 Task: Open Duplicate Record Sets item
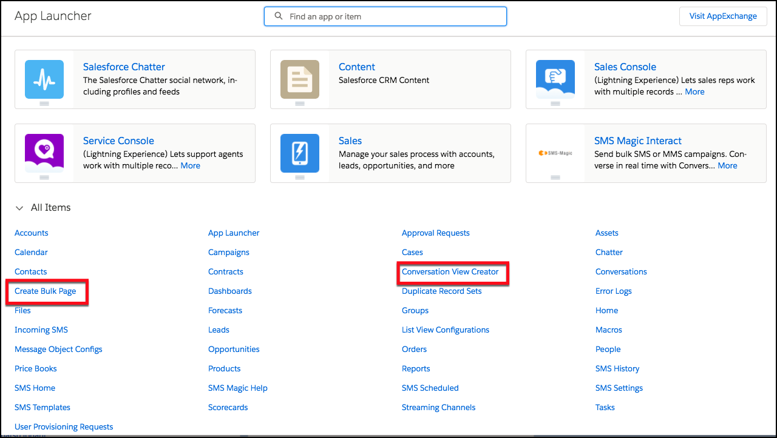click(x=442, y=291)
